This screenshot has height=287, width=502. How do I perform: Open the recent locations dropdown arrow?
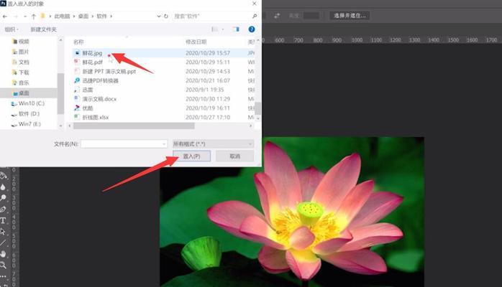pyautogui.click(x=25, y=17)
